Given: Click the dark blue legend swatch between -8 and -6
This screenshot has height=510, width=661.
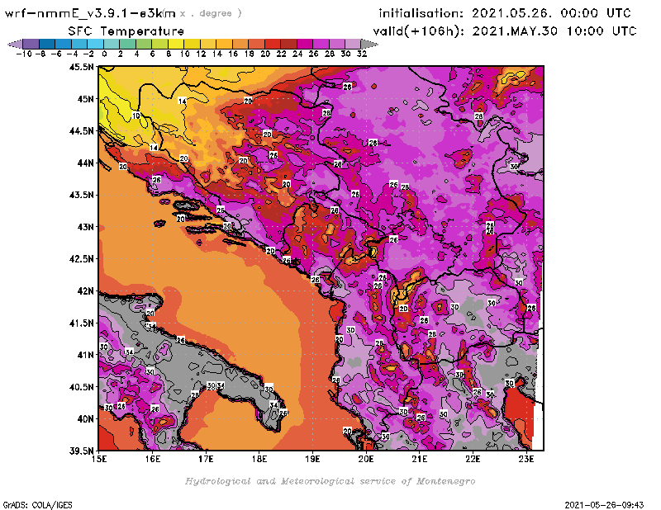Looking at the screenshot, I should 47,44.
